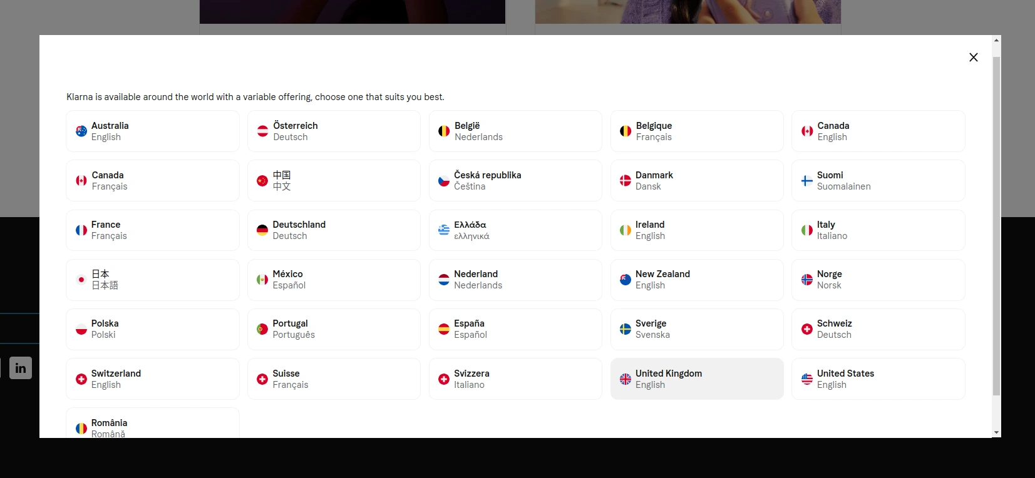1035x478 pixels.
Task: Click the Polska flag icon
Action: tap(81, 329)
